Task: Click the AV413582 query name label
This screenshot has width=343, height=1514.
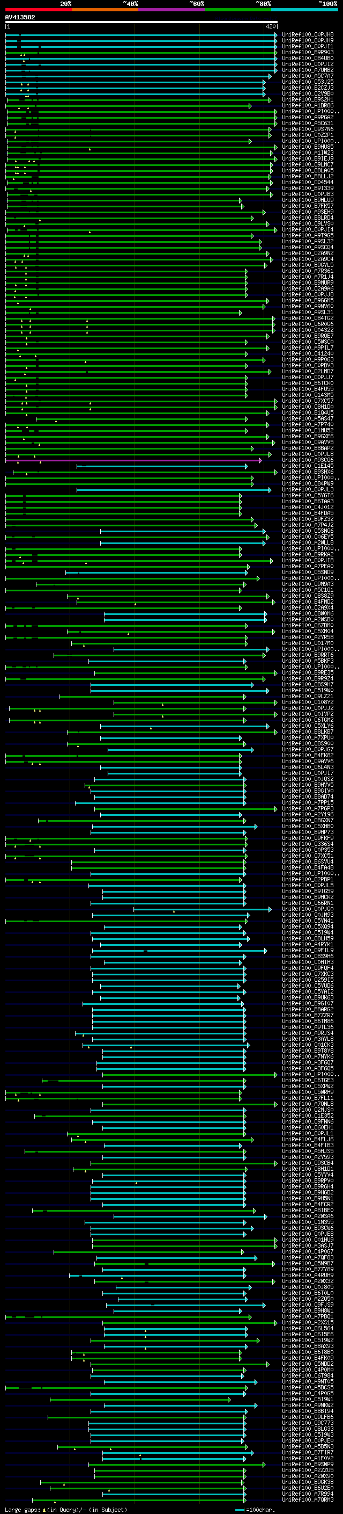Action: (x=20, y=17)
